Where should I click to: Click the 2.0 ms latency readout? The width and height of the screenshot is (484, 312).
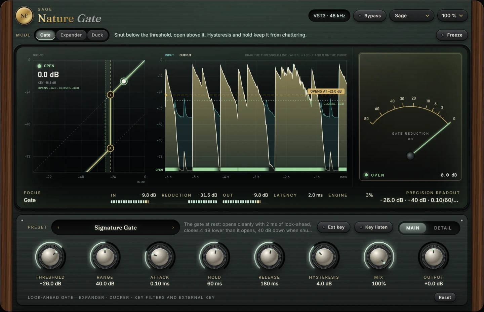pyautogui.click(x=315, y=195)
